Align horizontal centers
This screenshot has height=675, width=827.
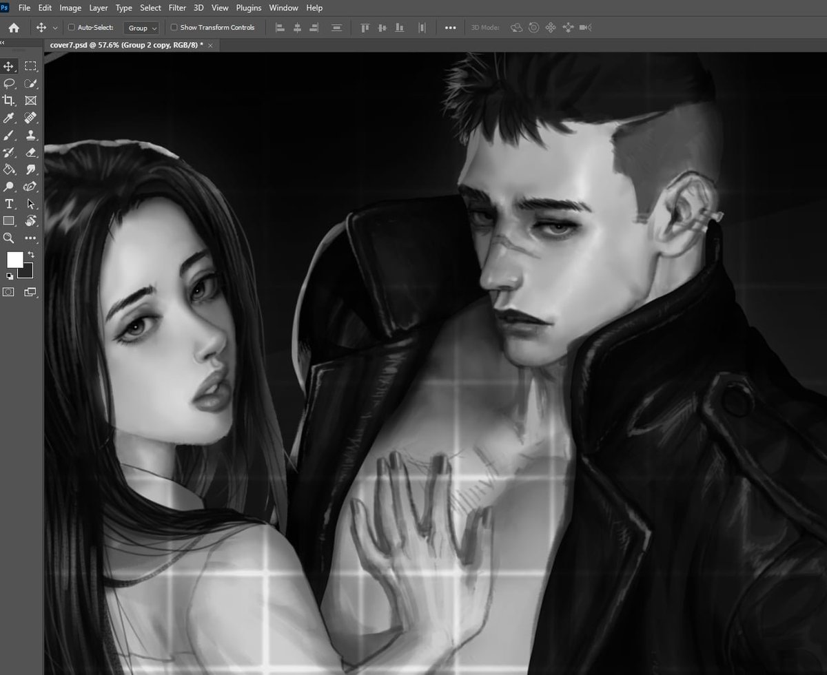coord(298,28)
